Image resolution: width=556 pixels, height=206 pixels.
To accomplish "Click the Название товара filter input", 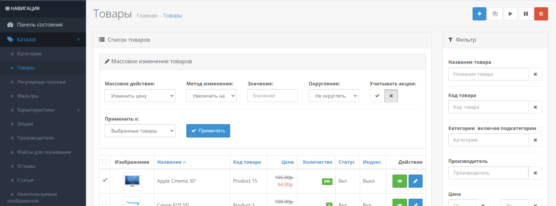I will coord(489,74).
